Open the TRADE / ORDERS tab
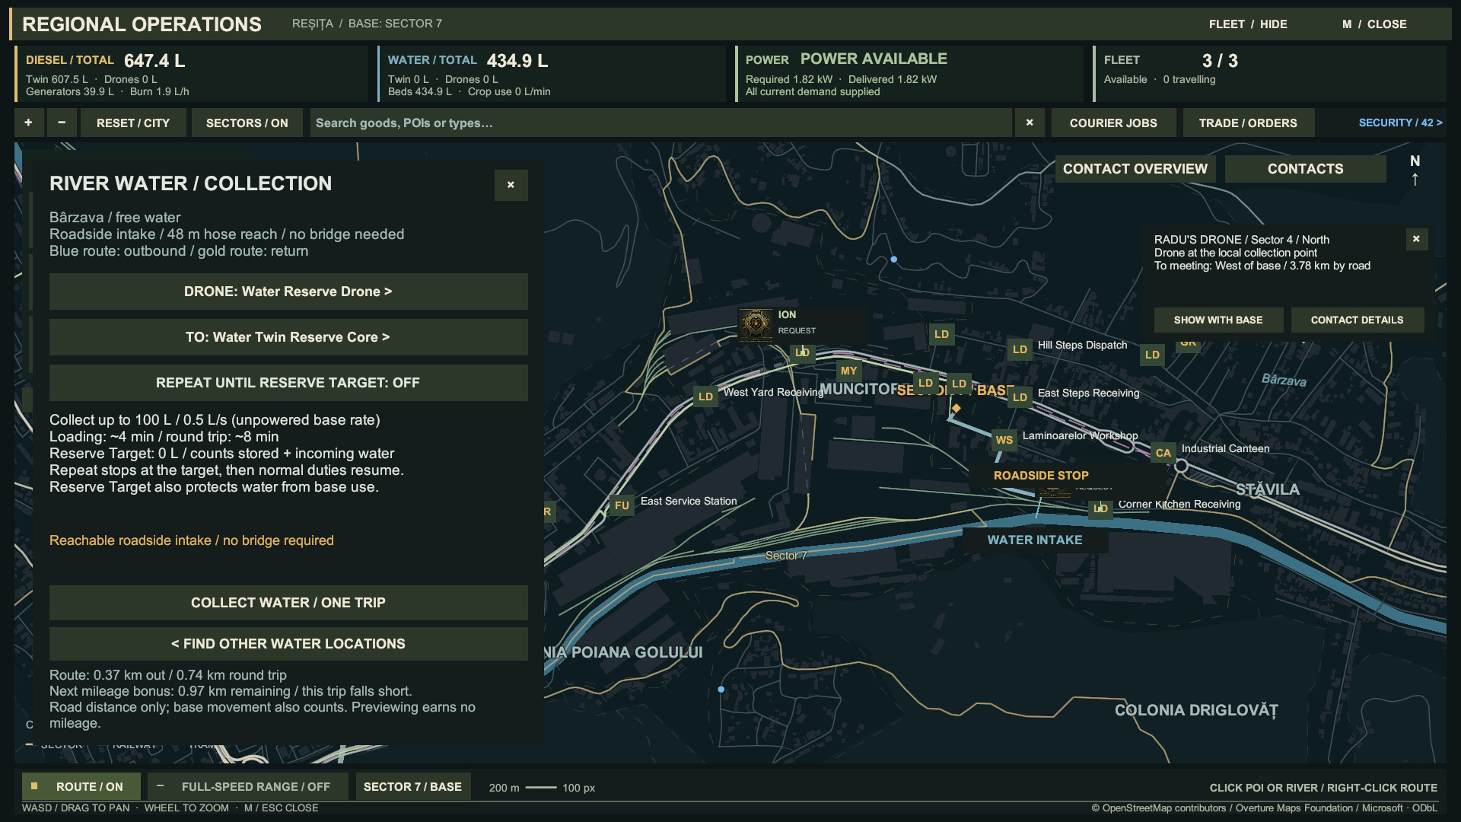The width and height of the screenshot is (1461, 822). tap(1248, 123)
